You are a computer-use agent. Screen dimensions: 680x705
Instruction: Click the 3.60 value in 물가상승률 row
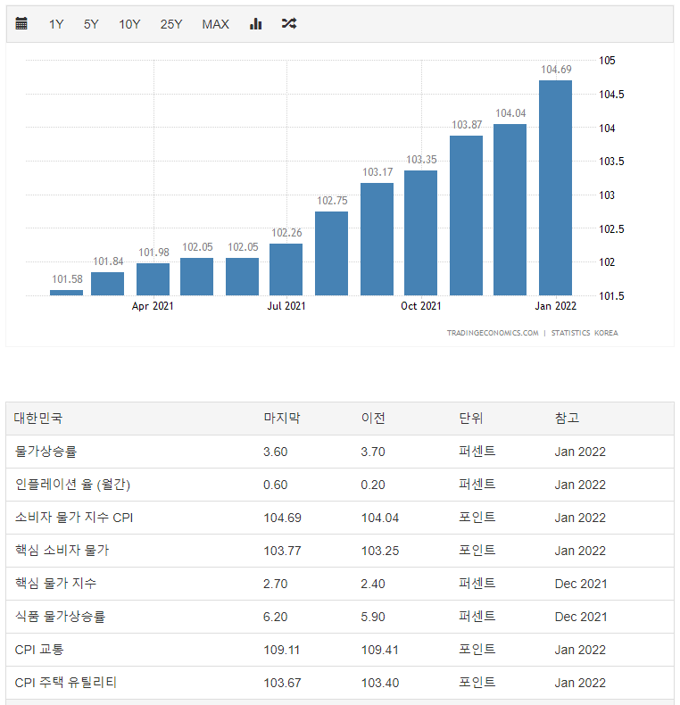[275, 452]
